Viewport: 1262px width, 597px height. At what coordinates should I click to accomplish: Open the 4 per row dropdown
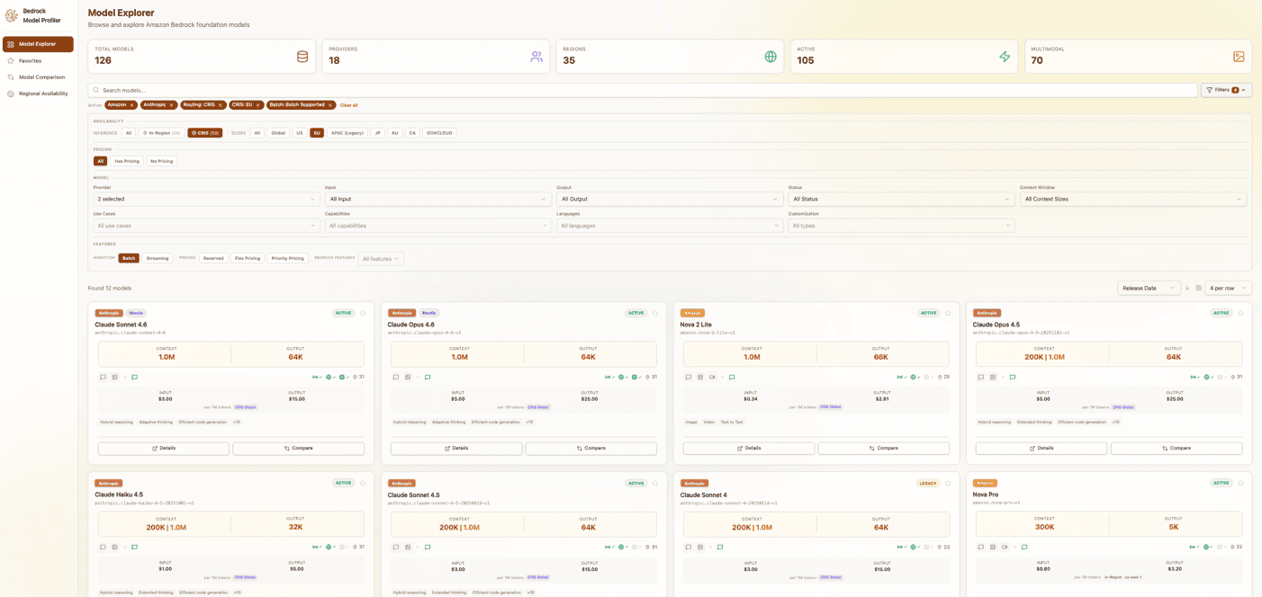point(1229,288)
